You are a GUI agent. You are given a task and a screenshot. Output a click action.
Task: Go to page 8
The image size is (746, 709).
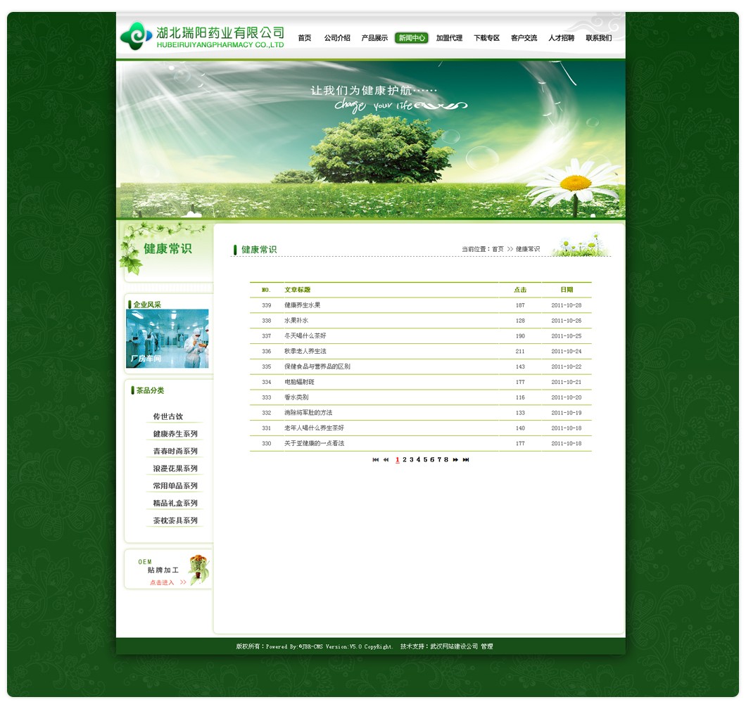445,460
